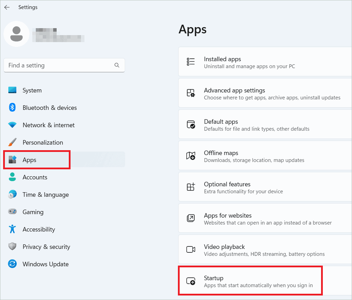Viewport: 352px width, 300px height.
Task: Click the back arrow at top left
Action: coord(7,7)
